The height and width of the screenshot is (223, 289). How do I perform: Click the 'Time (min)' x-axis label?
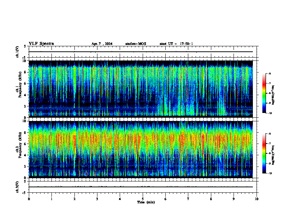(x=146, y=202)
